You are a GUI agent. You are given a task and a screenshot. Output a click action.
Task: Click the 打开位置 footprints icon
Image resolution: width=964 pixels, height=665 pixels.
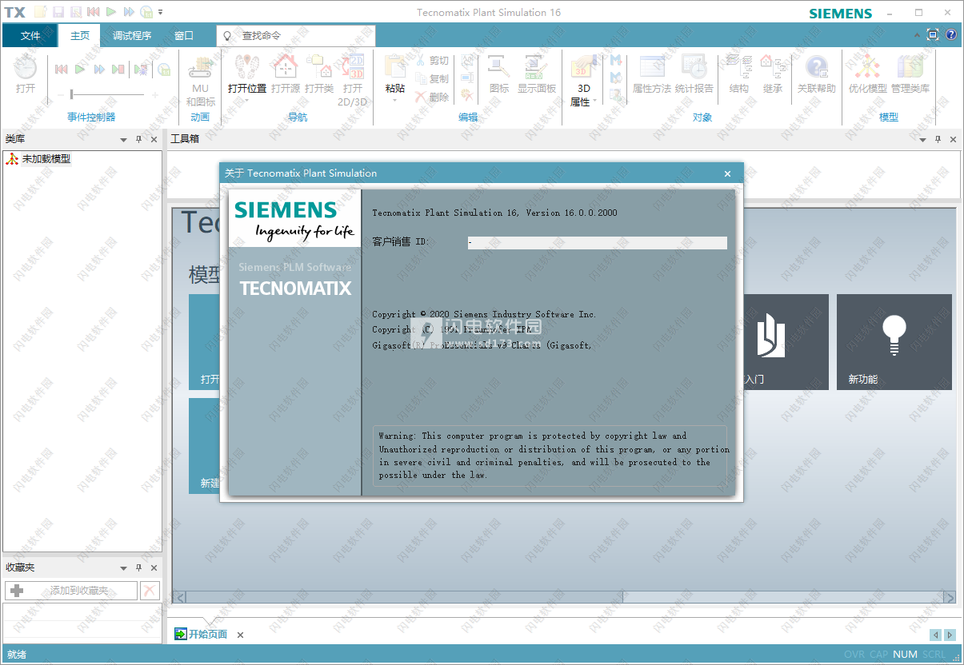point(246,68)
